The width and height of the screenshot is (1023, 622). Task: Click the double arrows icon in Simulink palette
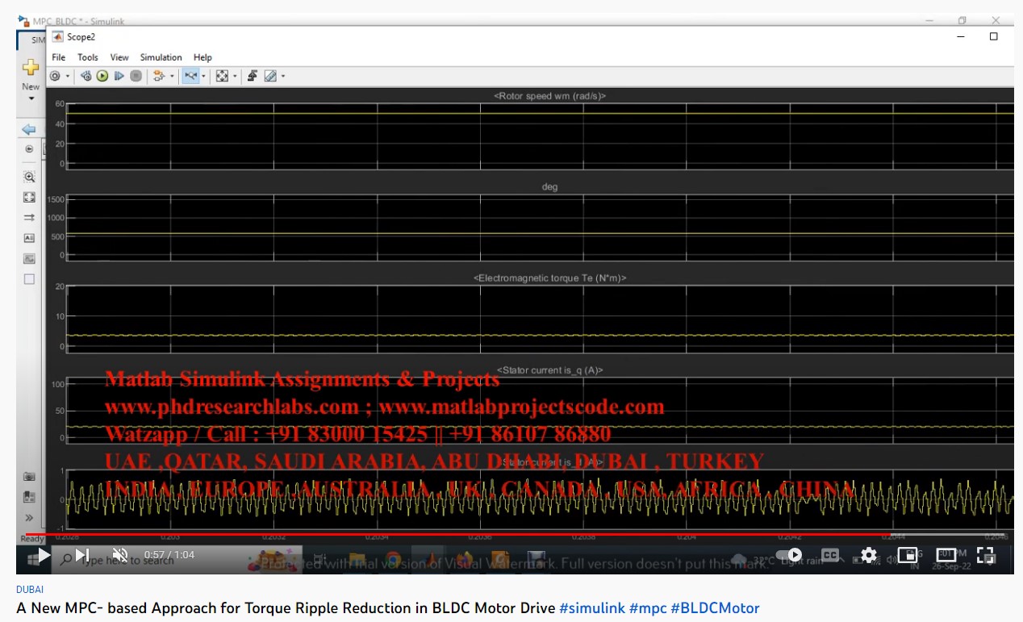29,218
